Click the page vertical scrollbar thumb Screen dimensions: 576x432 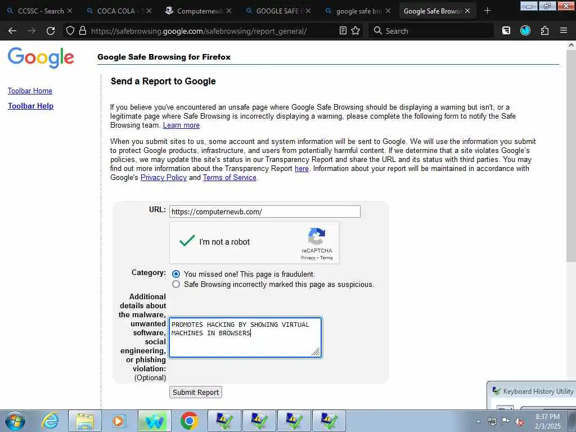point(571,156)
